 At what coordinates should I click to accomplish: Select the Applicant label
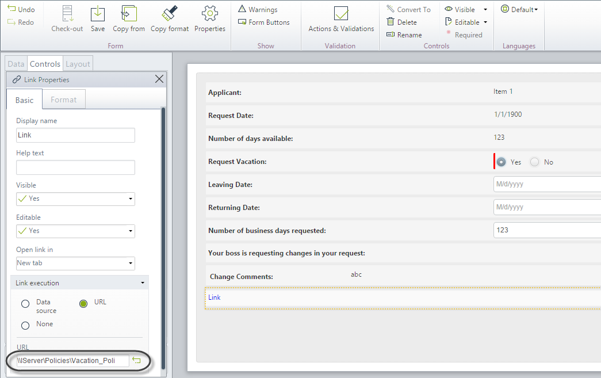[225, 93]
